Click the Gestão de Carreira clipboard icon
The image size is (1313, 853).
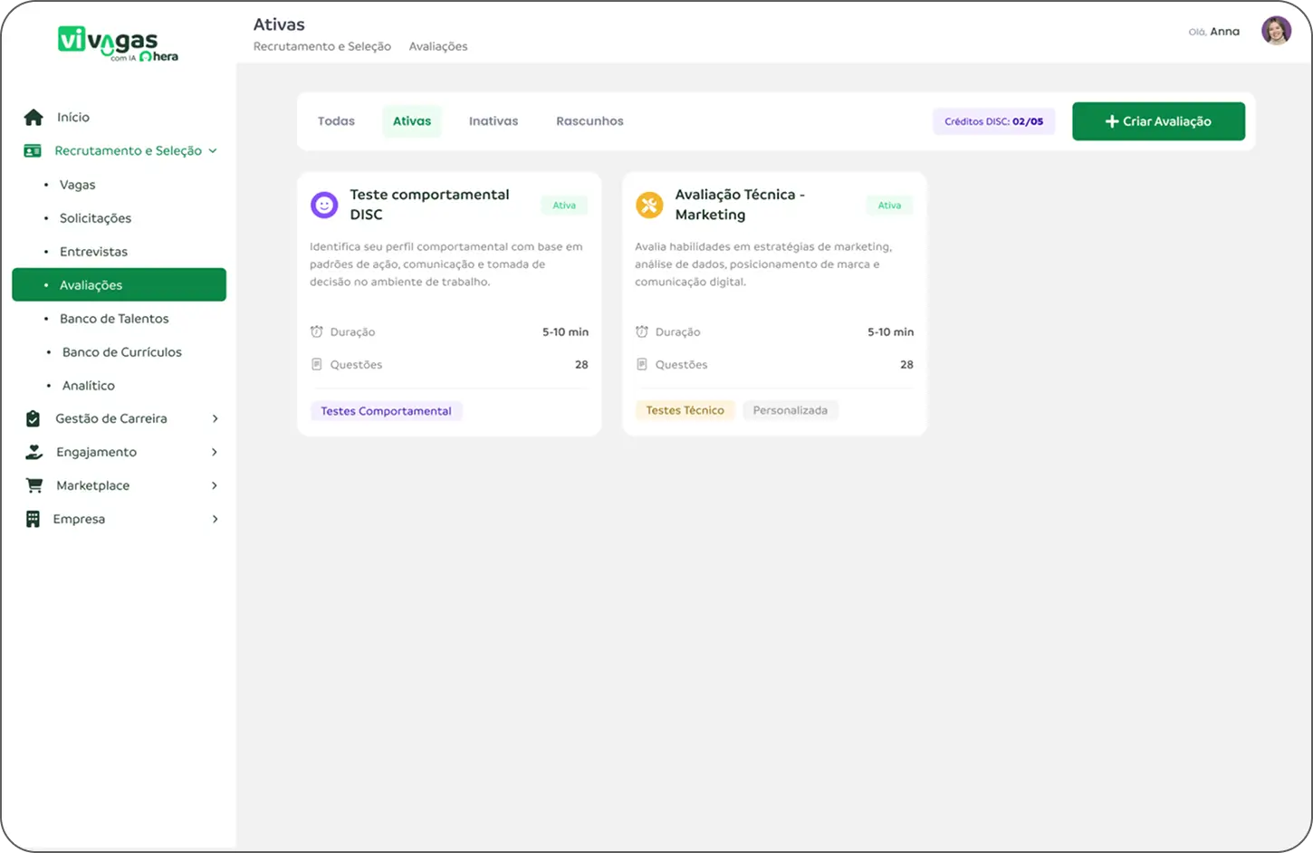(34, 418)
